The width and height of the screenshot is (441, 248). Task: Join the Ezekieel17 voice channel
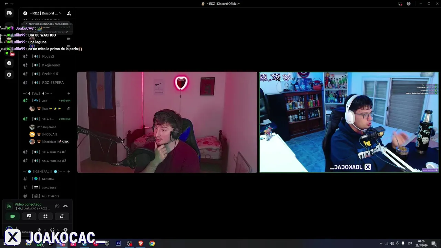47,74
